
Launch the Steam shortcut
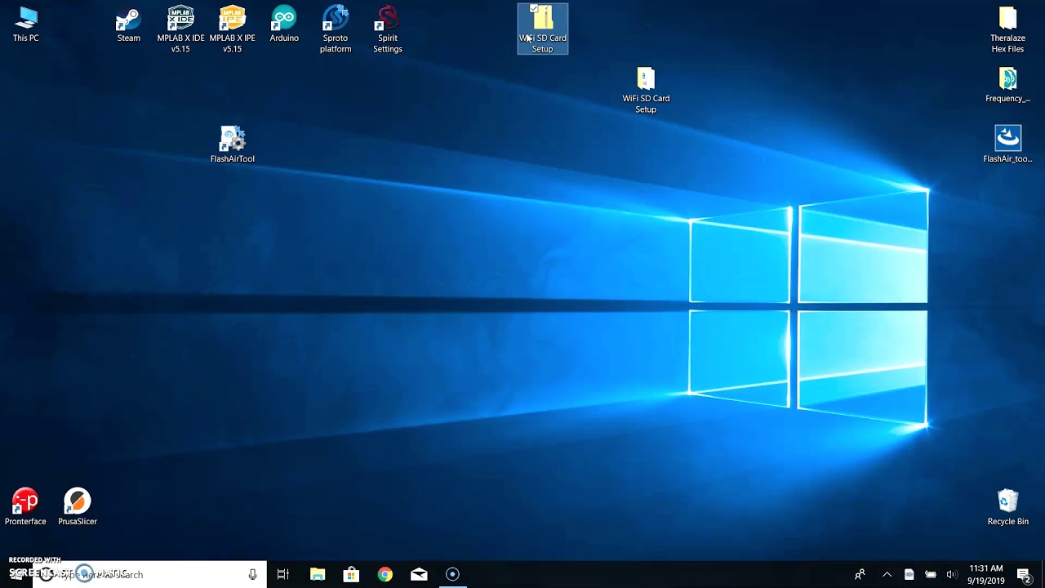[x=128, y=24]
